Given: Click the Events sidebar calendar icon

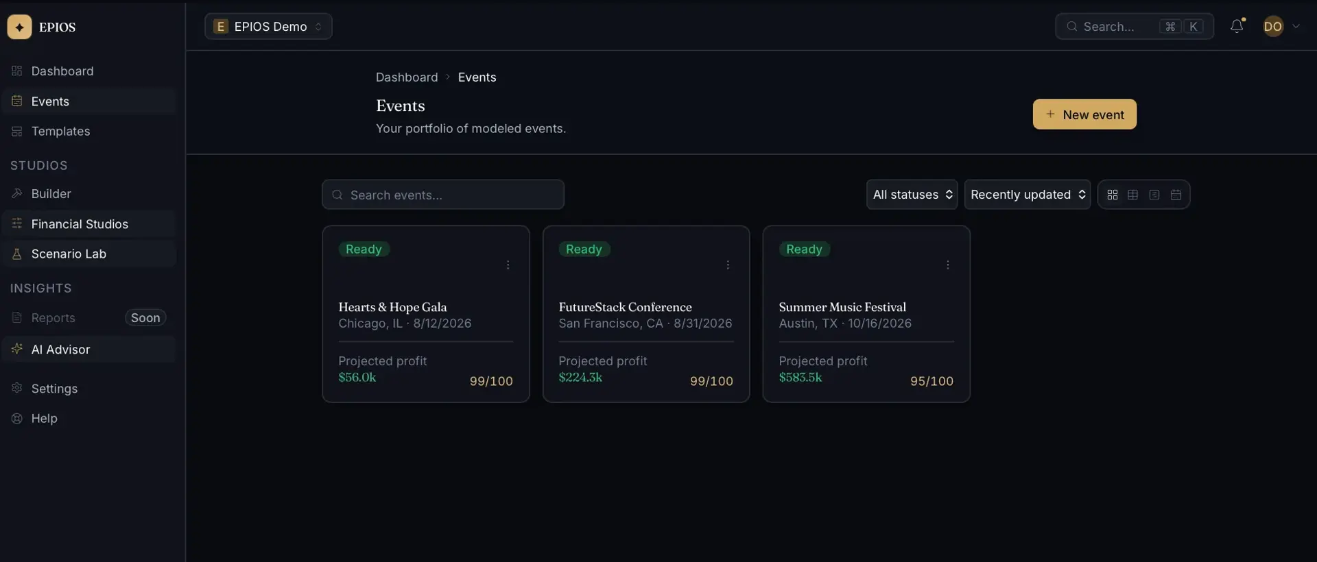Looking at the screenshot, I should 17,101.
